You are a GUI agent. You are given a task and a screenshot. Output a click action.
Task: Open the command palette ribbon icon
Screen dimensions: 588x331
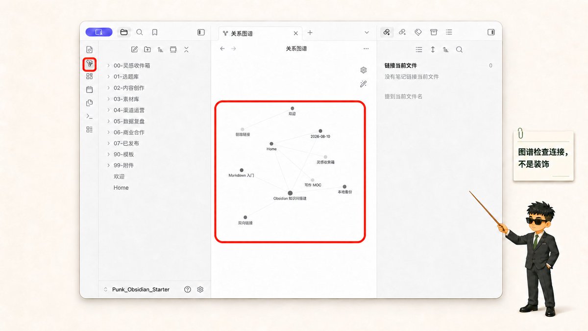click(x=89, y=116)
